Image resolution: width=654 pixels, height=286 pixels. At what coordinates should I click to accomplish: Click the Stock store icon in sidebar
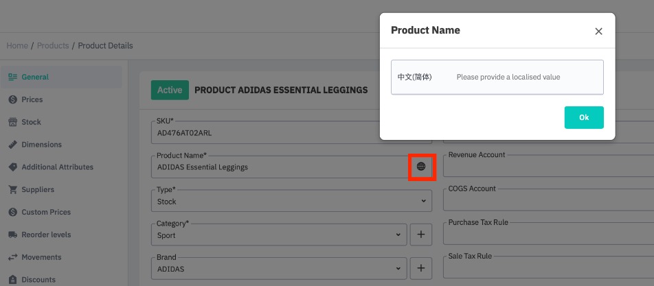click(x=12, y=122)
